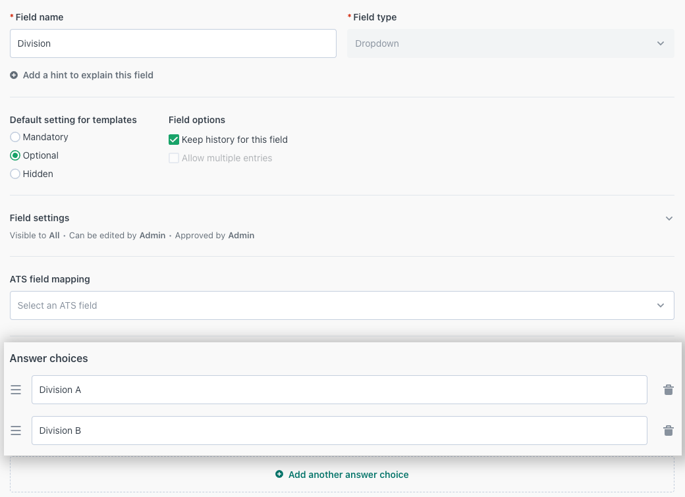This screenshot has width=685, height=497.
Task: Select the Optional radio button
Action: 15,155
